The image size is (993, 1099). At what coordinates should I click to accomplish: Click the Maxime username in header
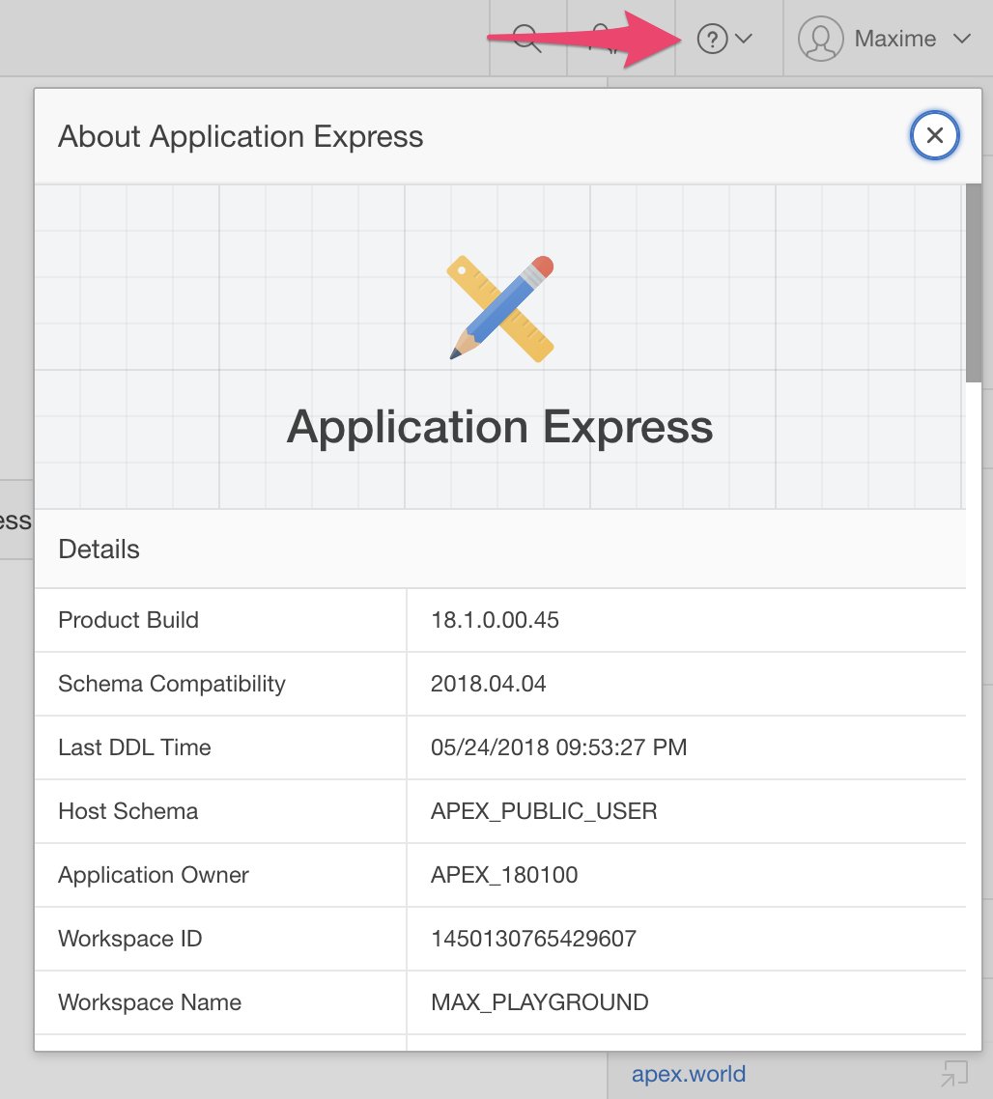point(894,39)
